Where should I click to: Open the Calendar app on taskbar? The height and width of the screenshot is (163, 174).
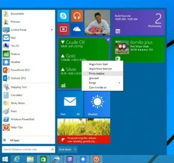click(x=70, y=159)
